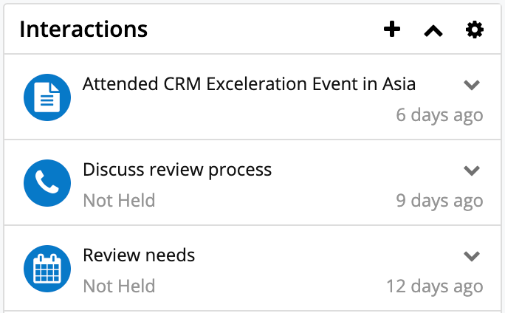This screenshot has height=313, width=505.
Task: Select the word Asia in the note title
Action: point(399,84)
